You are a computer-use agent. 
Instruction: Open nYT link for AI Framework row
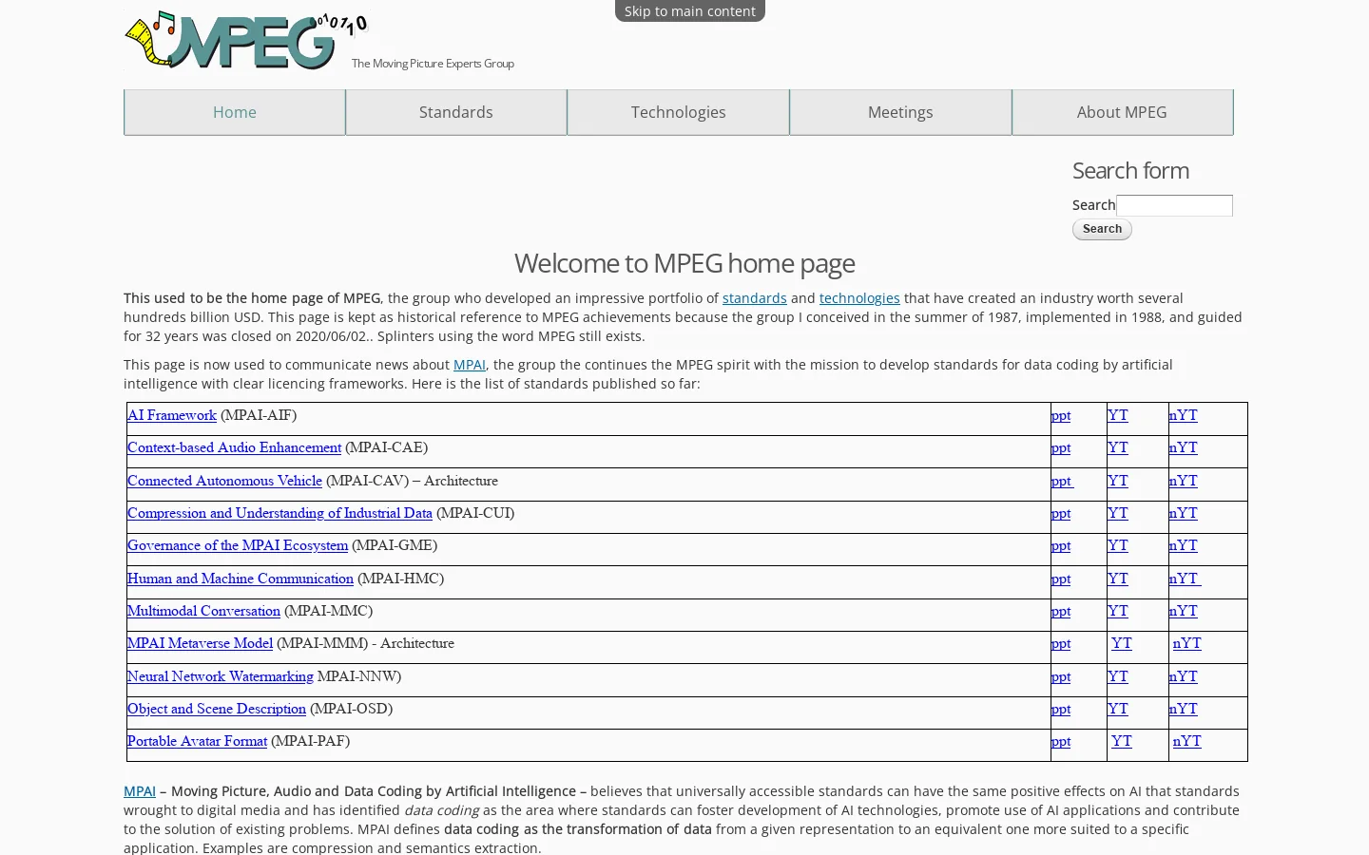tap(1184, 415)
